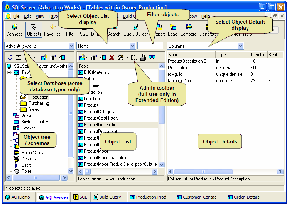This screenshot has width=289, height=206.
Task: Select Indexes in the object tree
Action: 29,128
